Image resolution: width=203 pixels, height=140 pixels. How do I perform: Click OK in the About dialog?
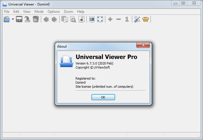(x=103, y=97)
